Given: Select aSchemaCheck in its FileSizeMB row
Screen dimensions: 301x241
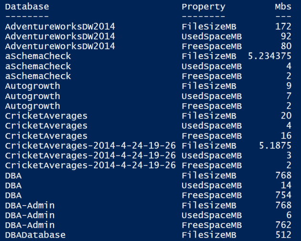Looking at the screenshot, I should pos(38,56).
